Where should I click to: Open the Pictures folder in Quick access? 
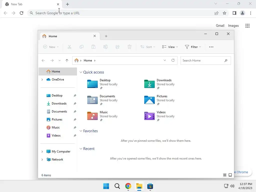pos(159,100)
